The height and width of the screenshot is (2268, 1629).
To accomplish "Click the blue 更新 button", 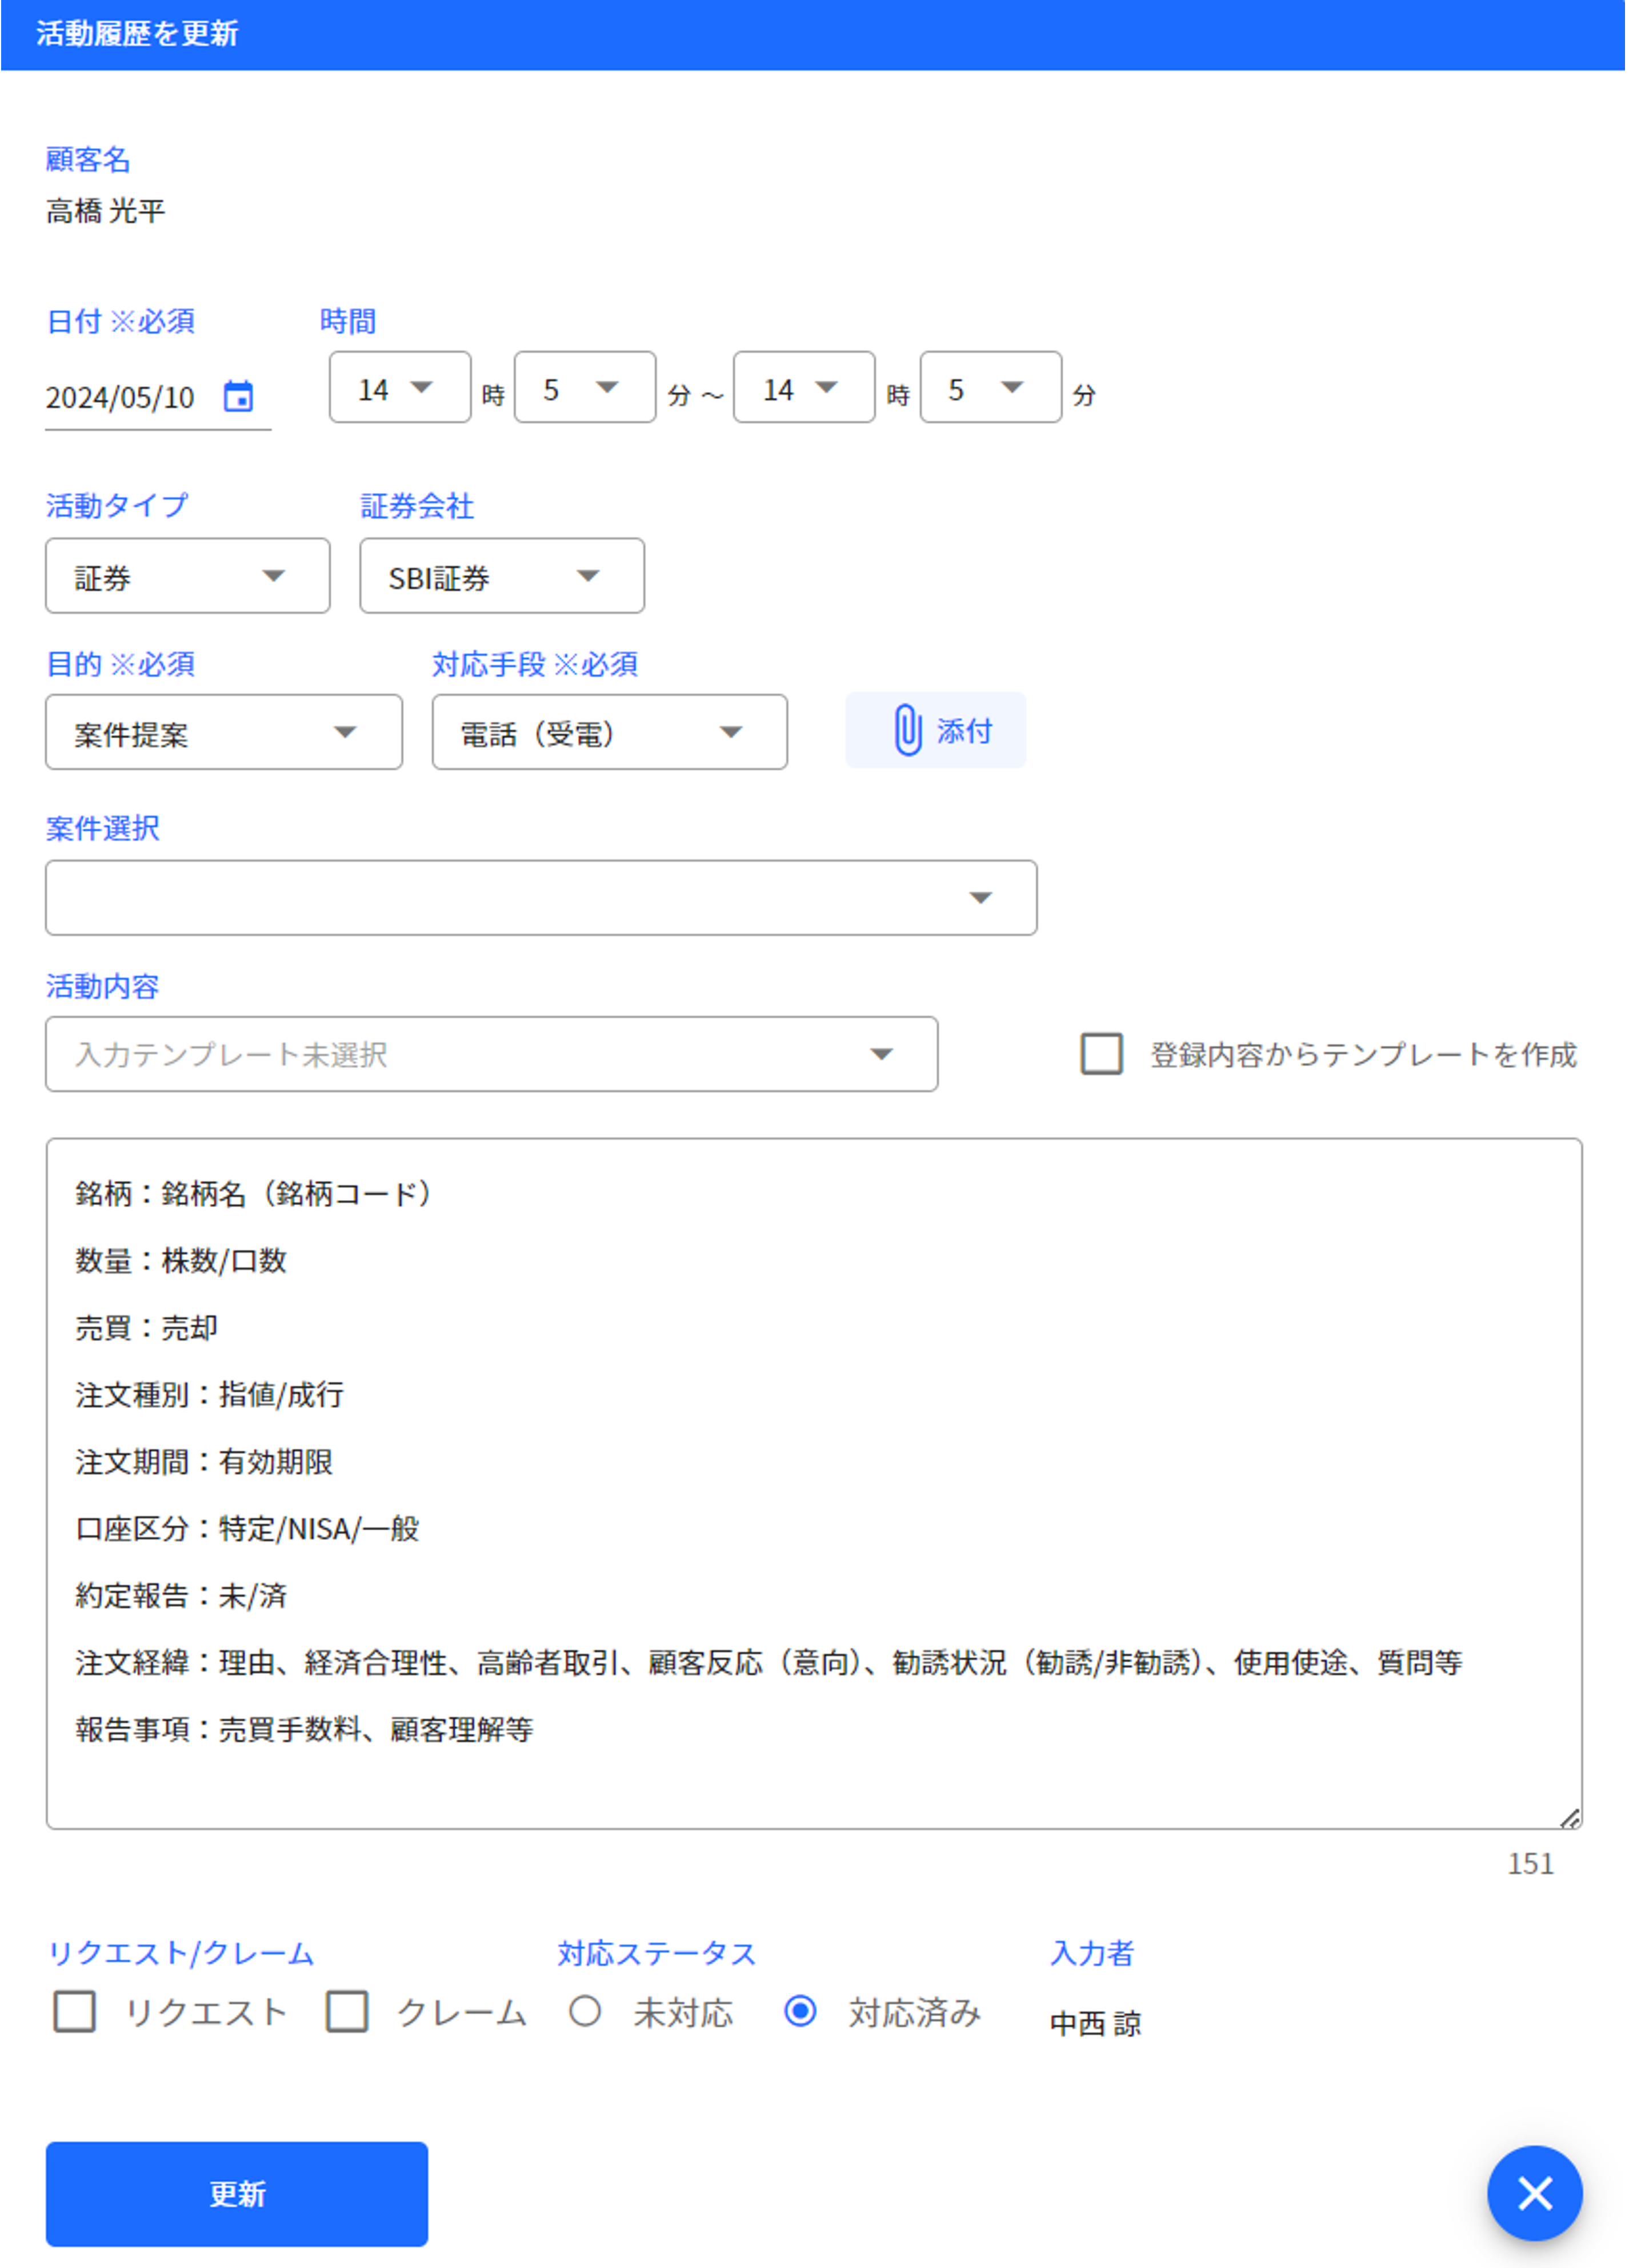I will coord(236,2193).
